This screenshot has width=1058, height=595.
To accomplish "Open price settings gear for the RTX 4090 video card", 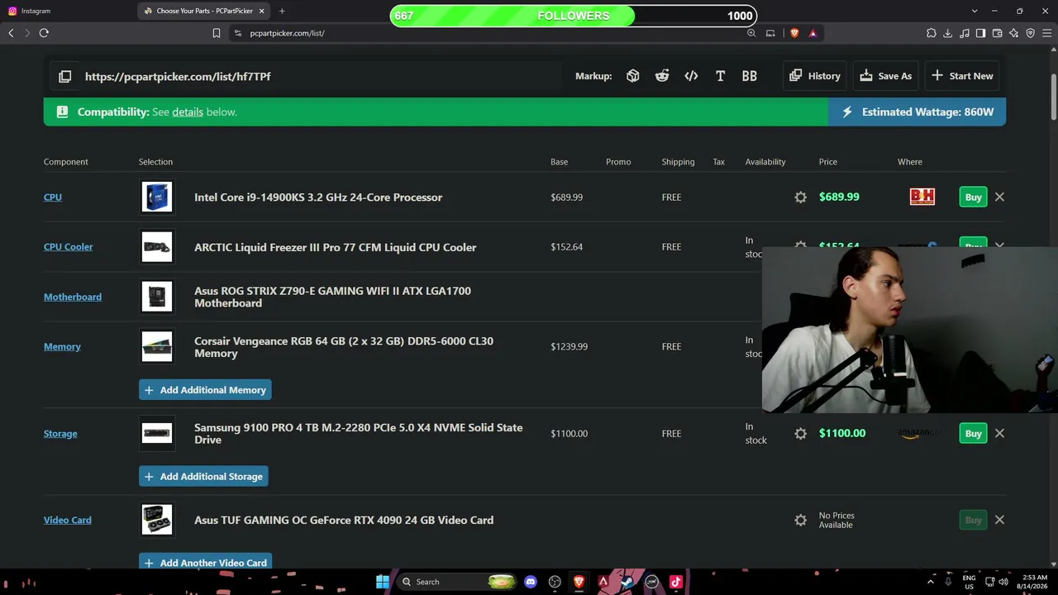I will 800,521.
